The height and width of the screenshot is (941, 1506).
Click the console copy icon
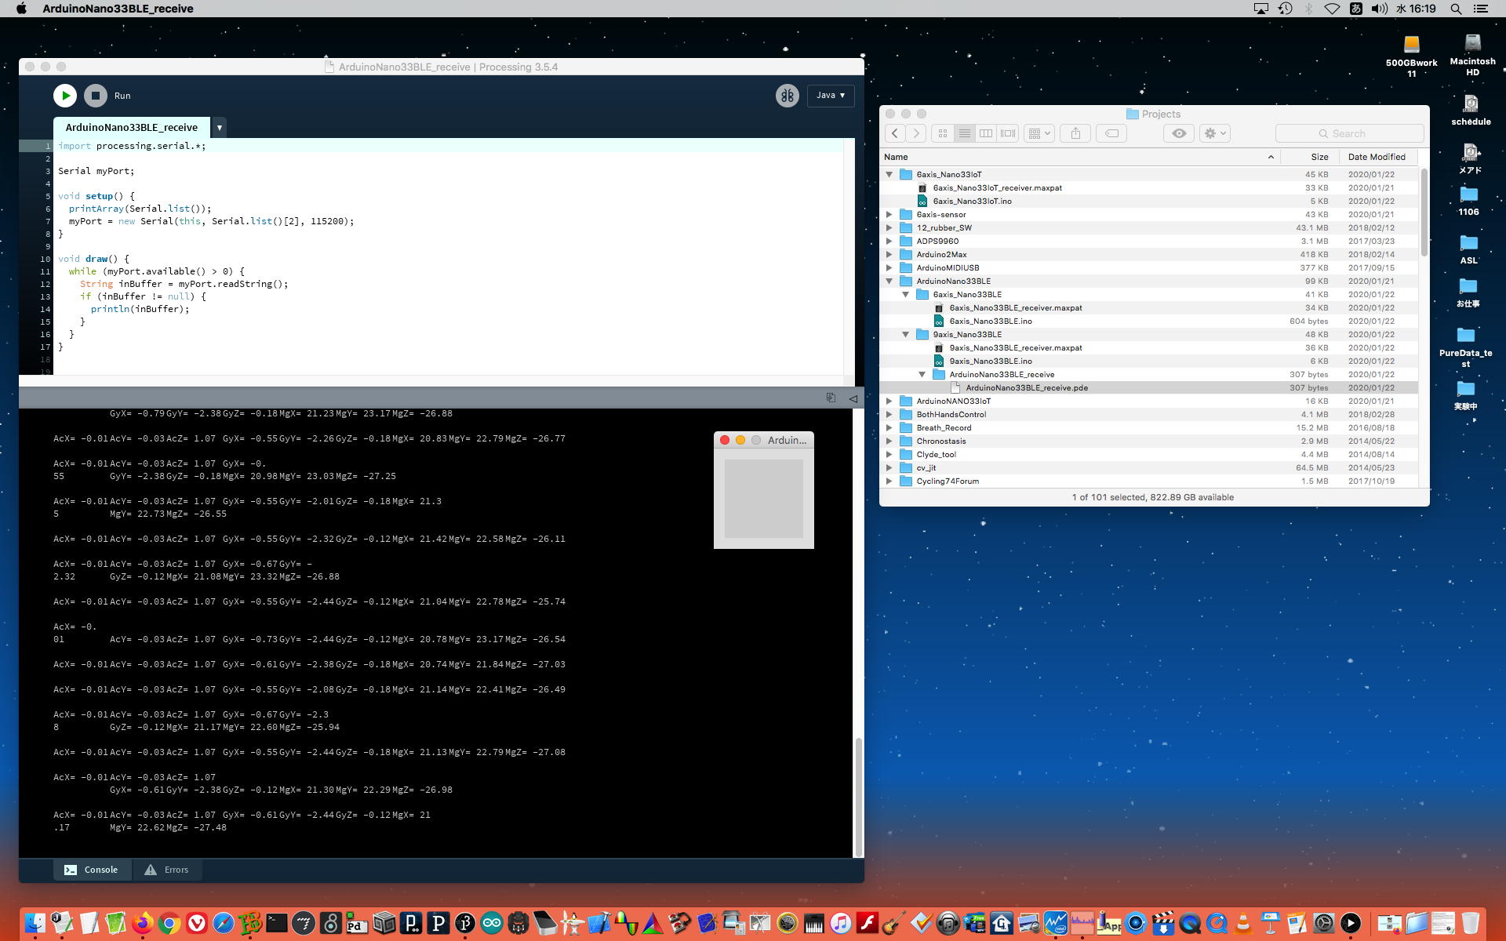(x=831, y=398)
